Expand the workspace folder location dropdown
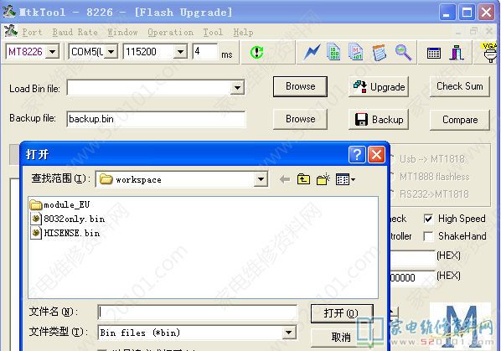This screenshot has width=501, height=351. point(261,179)
